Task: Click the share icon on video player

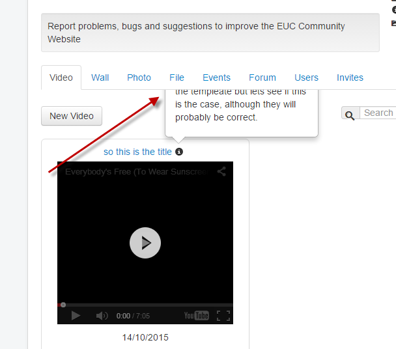Action: coord(221,171)
